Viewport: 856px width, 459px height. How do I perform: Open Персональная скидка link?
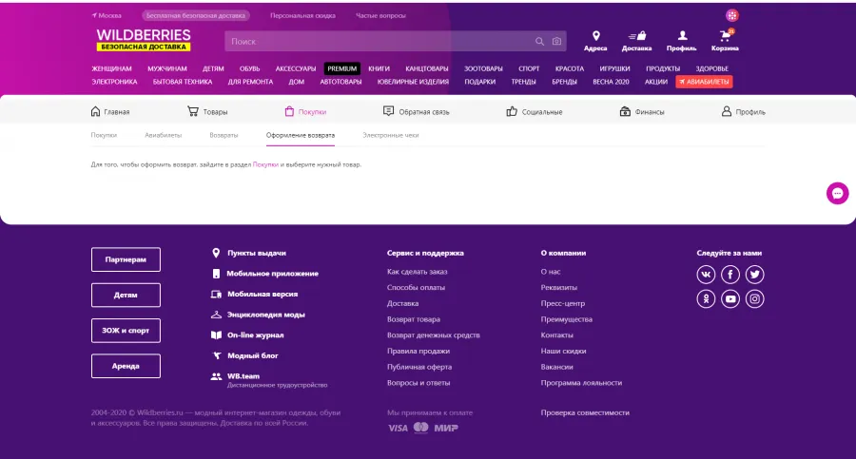coord(303,16)
